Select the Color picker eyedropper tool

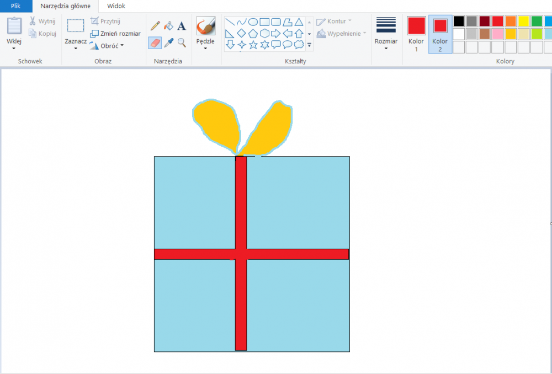[x=168, y=43]
